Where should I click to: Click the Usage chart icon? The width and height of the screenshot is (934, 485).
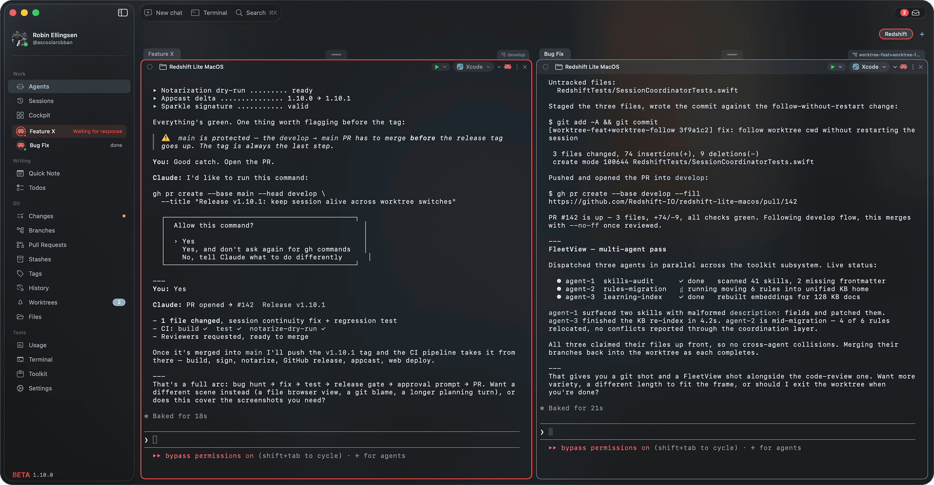click(x=20, y=345)
